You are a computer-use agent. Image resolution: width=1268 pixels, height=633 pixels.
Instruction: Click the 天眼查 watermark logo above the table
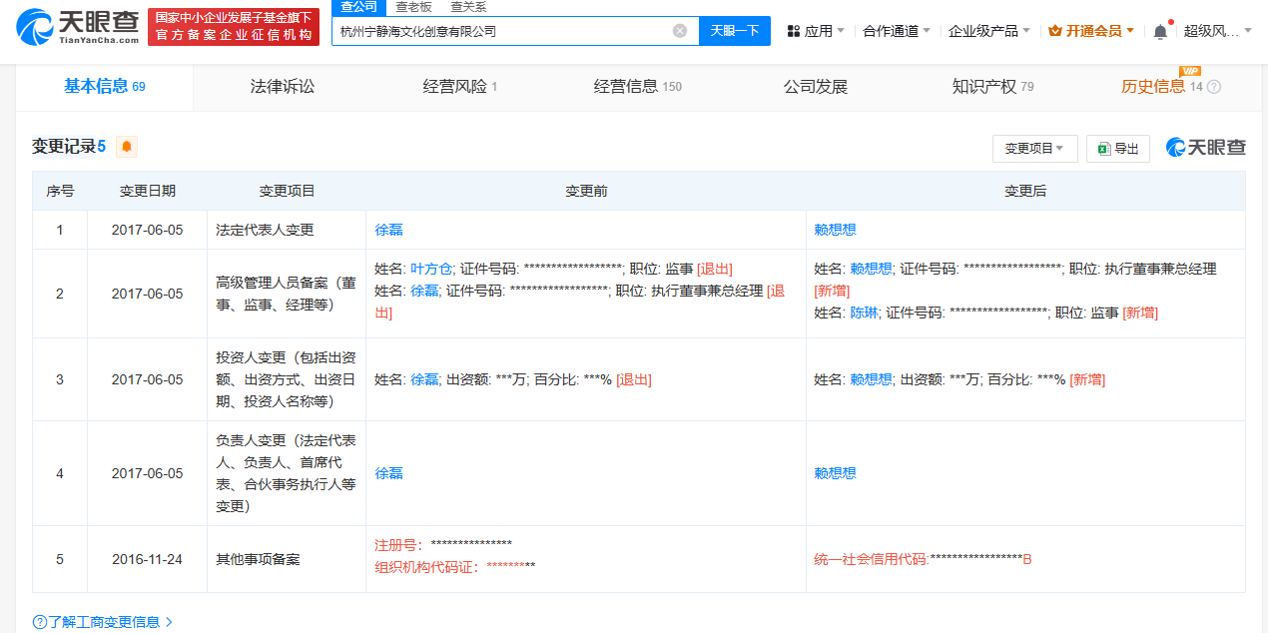click(x=1205, y=147)
